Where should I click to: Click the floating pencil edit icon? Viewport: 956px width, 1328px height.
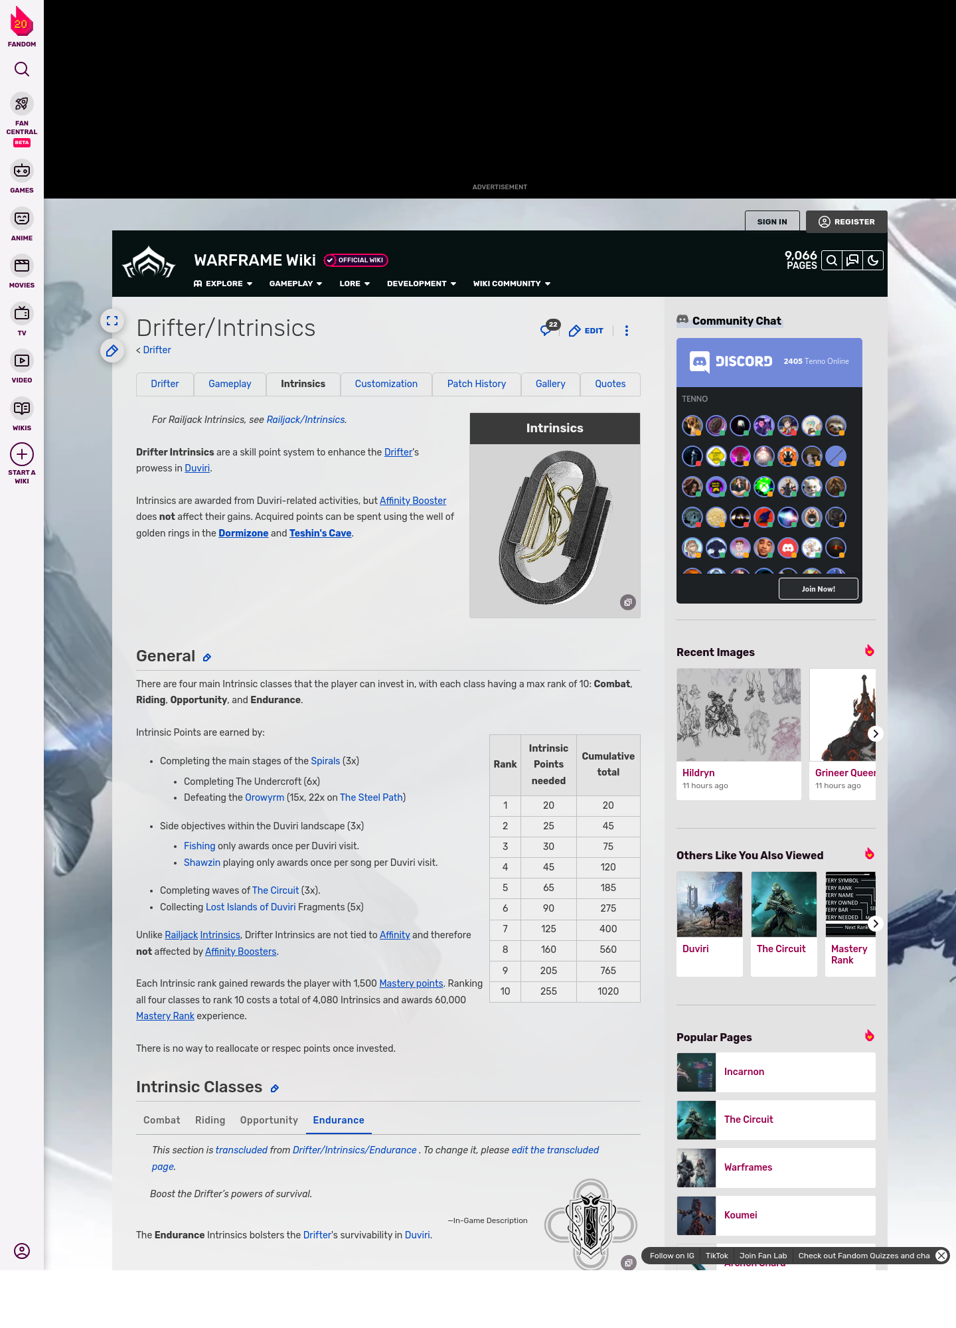(112, 351)
